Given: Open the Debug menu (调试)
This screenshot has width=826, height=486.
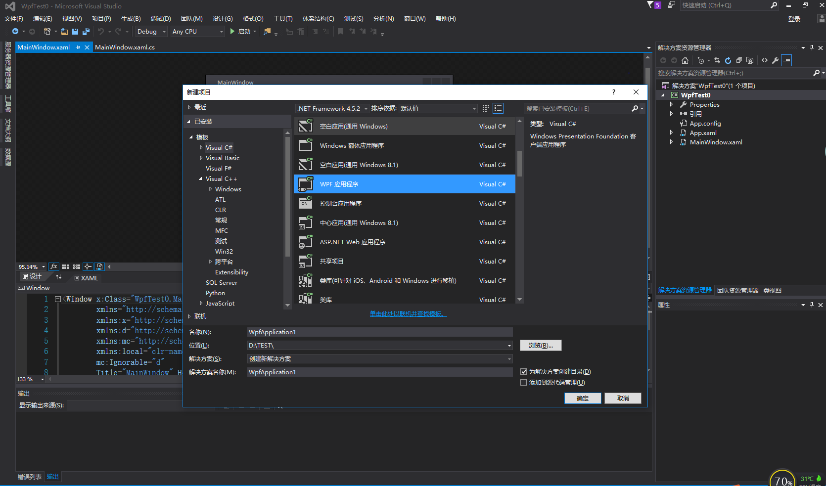Looking at the screenshot, I should pyautogui.click(x=161, y=19).
